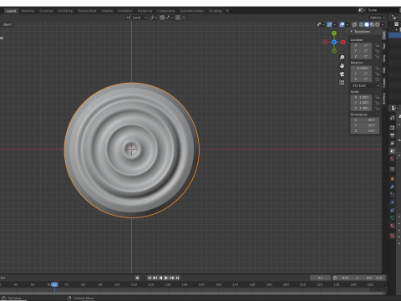Switch perspective/orthographic grid gizmo
The image size is (401, 301).
pyautogui.click(x=342, y=83)
